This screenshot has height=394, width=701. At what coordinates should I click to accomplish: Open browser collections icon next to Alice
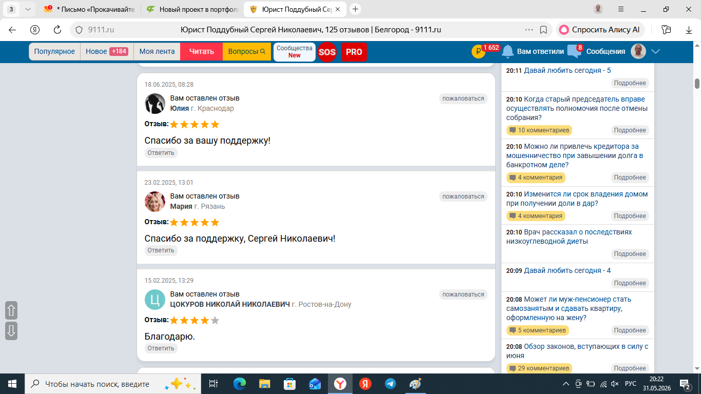[666, 30]
